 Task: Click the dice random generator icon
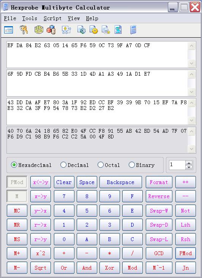pos(39,30)
